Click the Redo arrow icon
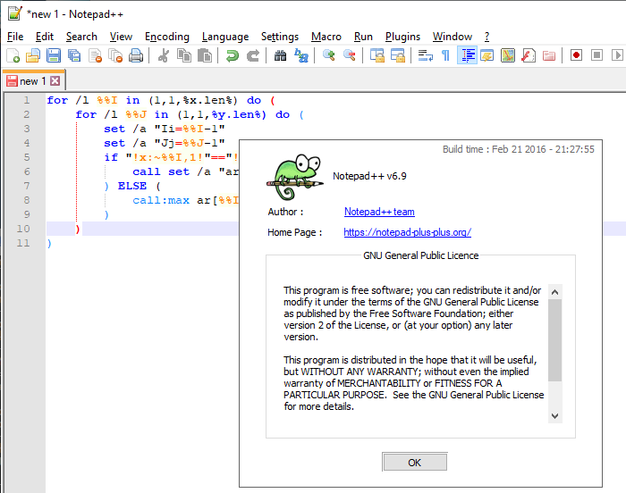 point(253,55)
